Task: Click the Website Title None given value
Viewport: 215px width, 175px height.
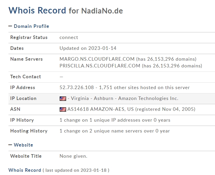Action: point(73,156)
